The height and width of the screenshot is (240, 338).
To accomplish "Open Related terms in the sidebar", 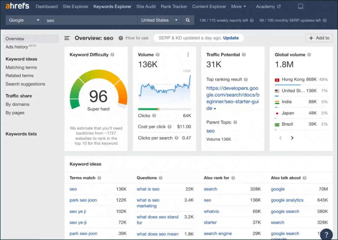I will click(x=20, y=76).
